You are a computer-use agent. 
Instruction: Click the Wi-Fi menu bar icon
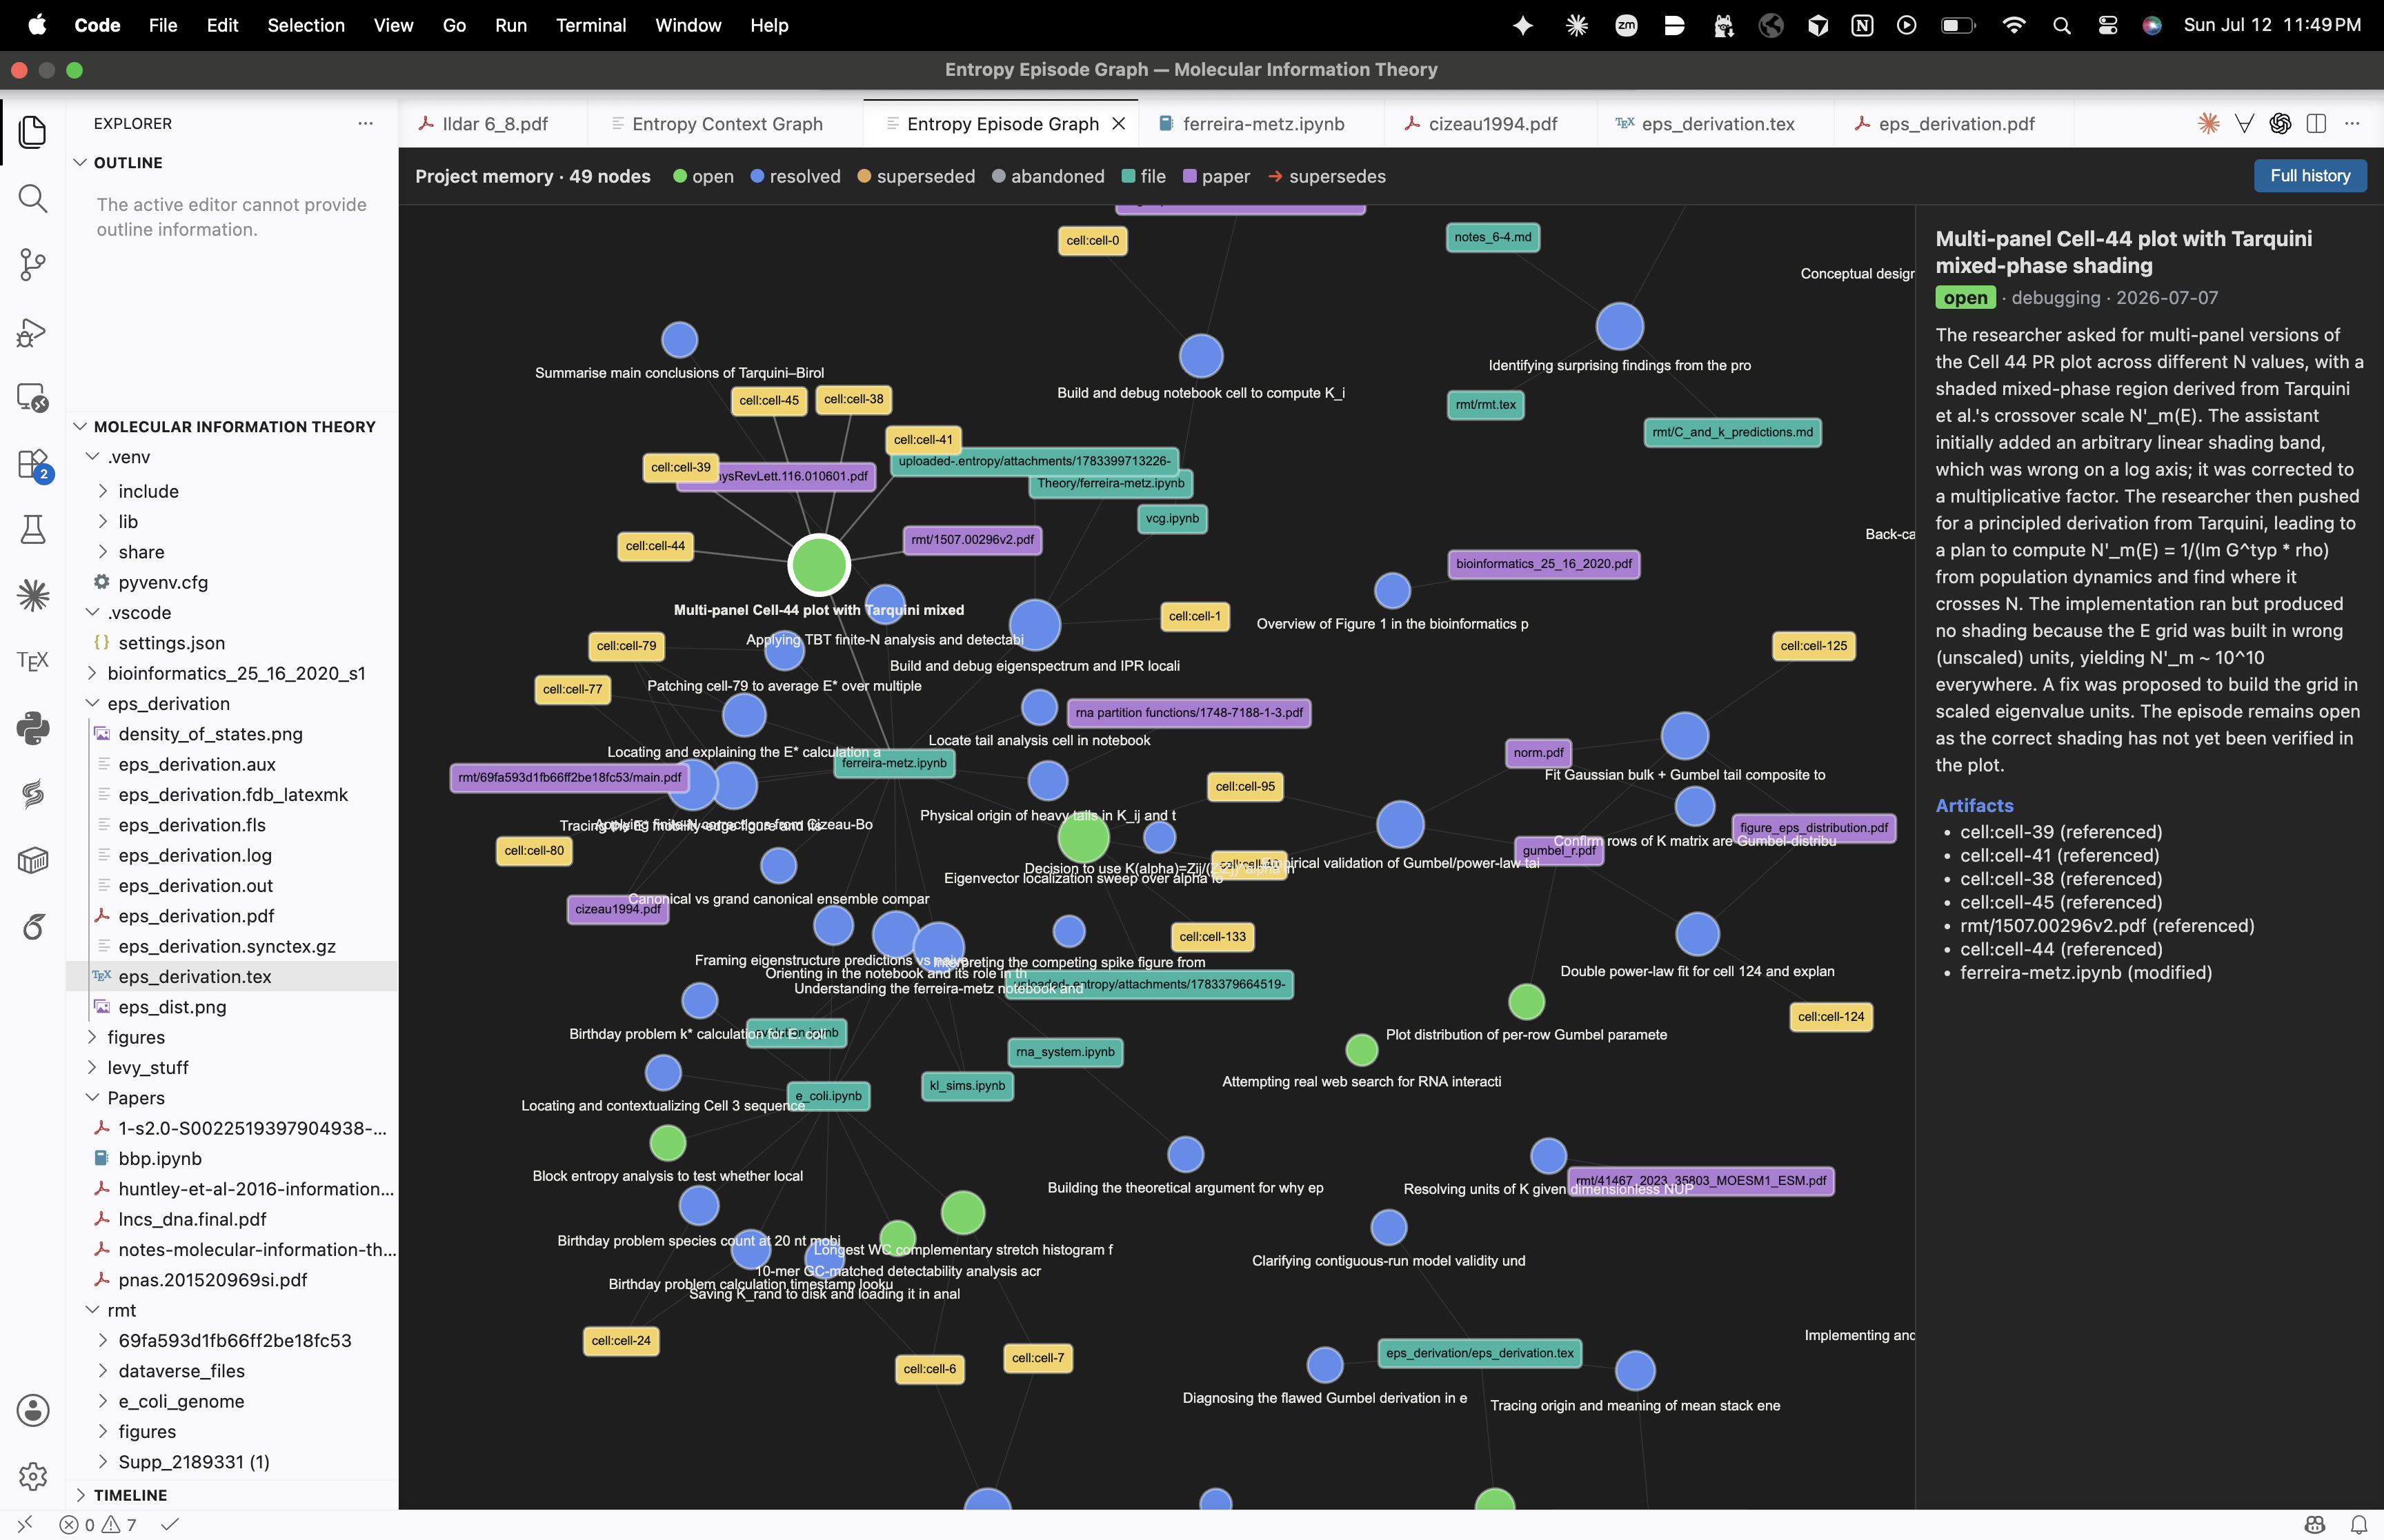[x=2014, y=25]
